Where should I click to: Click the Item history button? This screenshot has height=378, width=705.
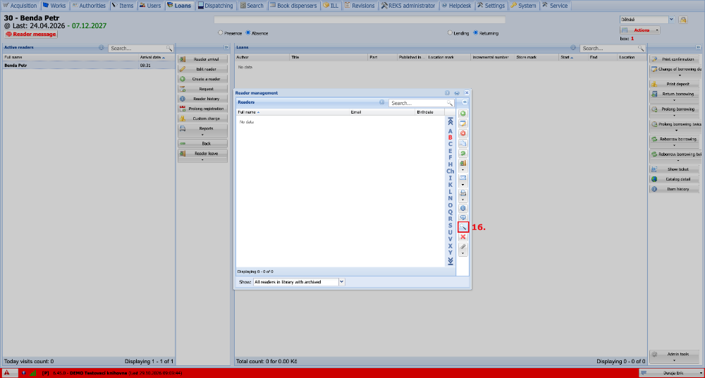[675, 189]
